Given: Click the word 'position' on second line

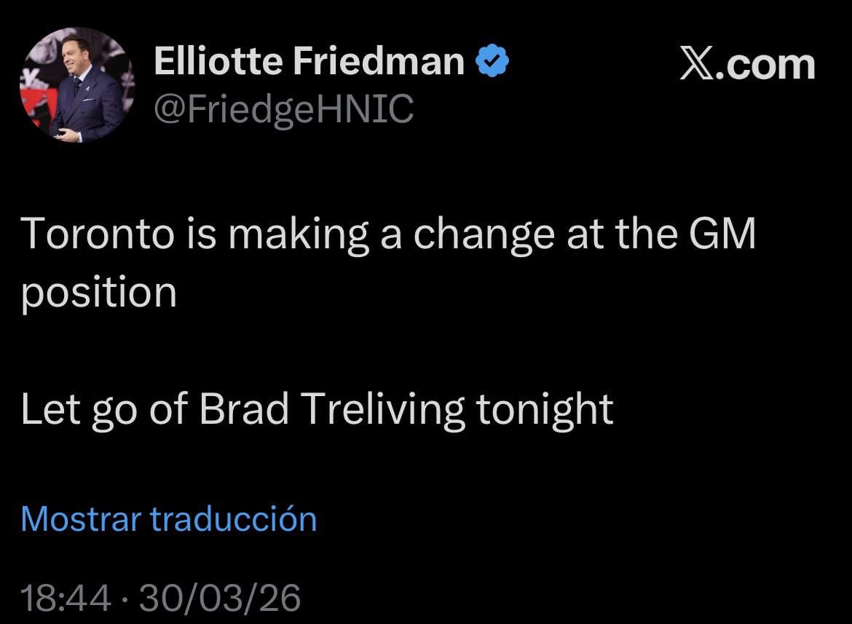Looking at the screenshot, I should pyautogui.click(x=99, y=294).
